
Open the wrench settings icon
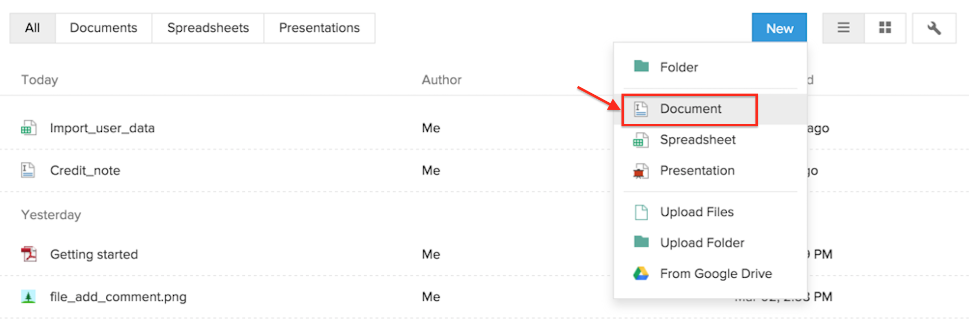934,28
